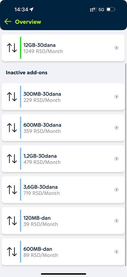The height and width of the screenshot is (277, 127).
Task: Tap data arrows icon of 1,2GB-30dana
Action: (x=12, y=159)
